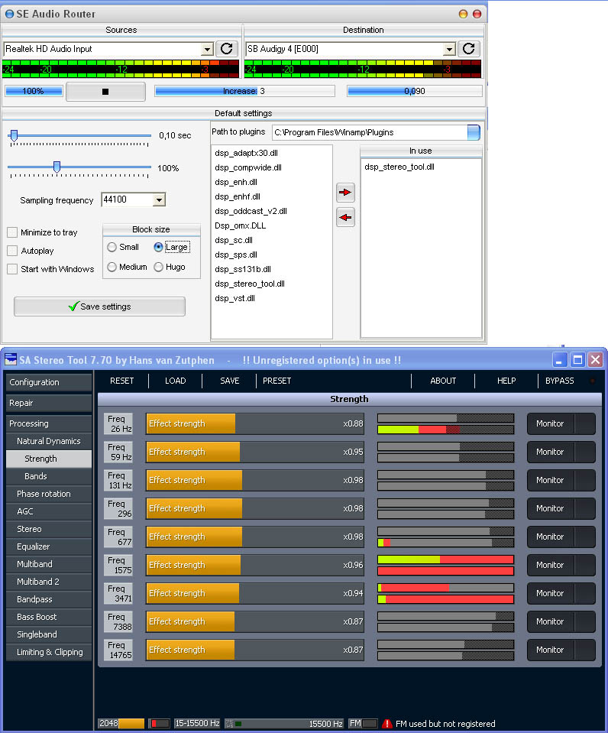Image resolution: width=608 pixels, height=733 pixels.
Task: Open the AGC page
Action: coord(49,511)
